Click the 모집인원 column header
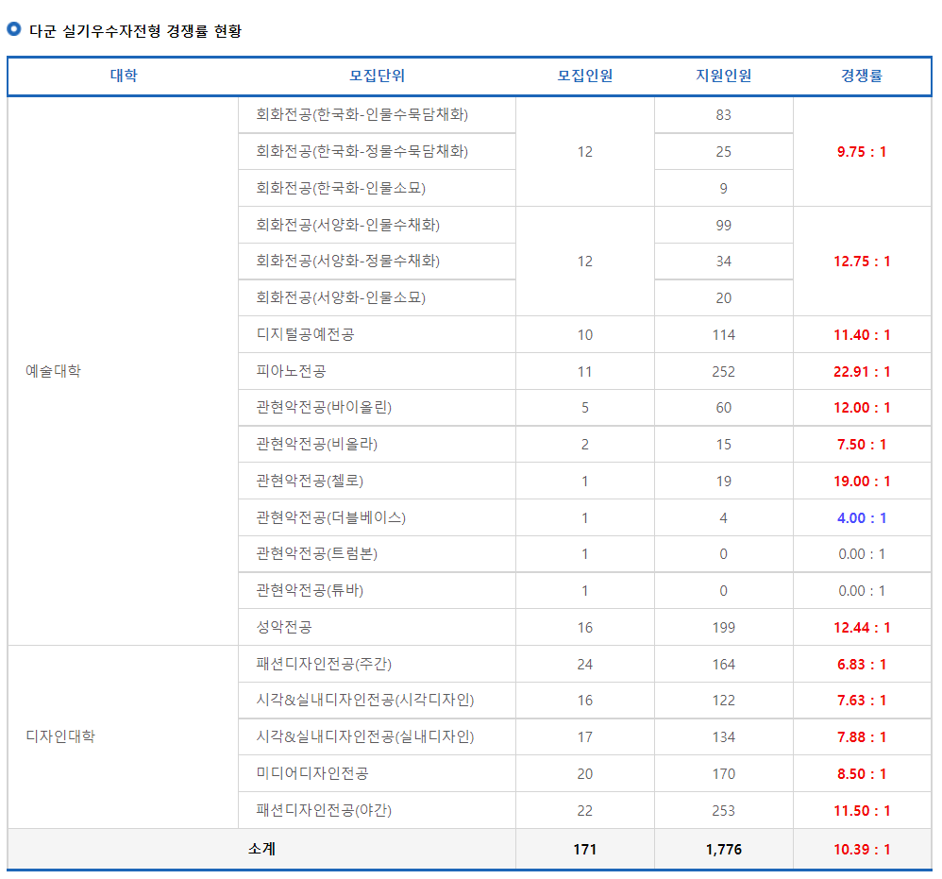 583,76
